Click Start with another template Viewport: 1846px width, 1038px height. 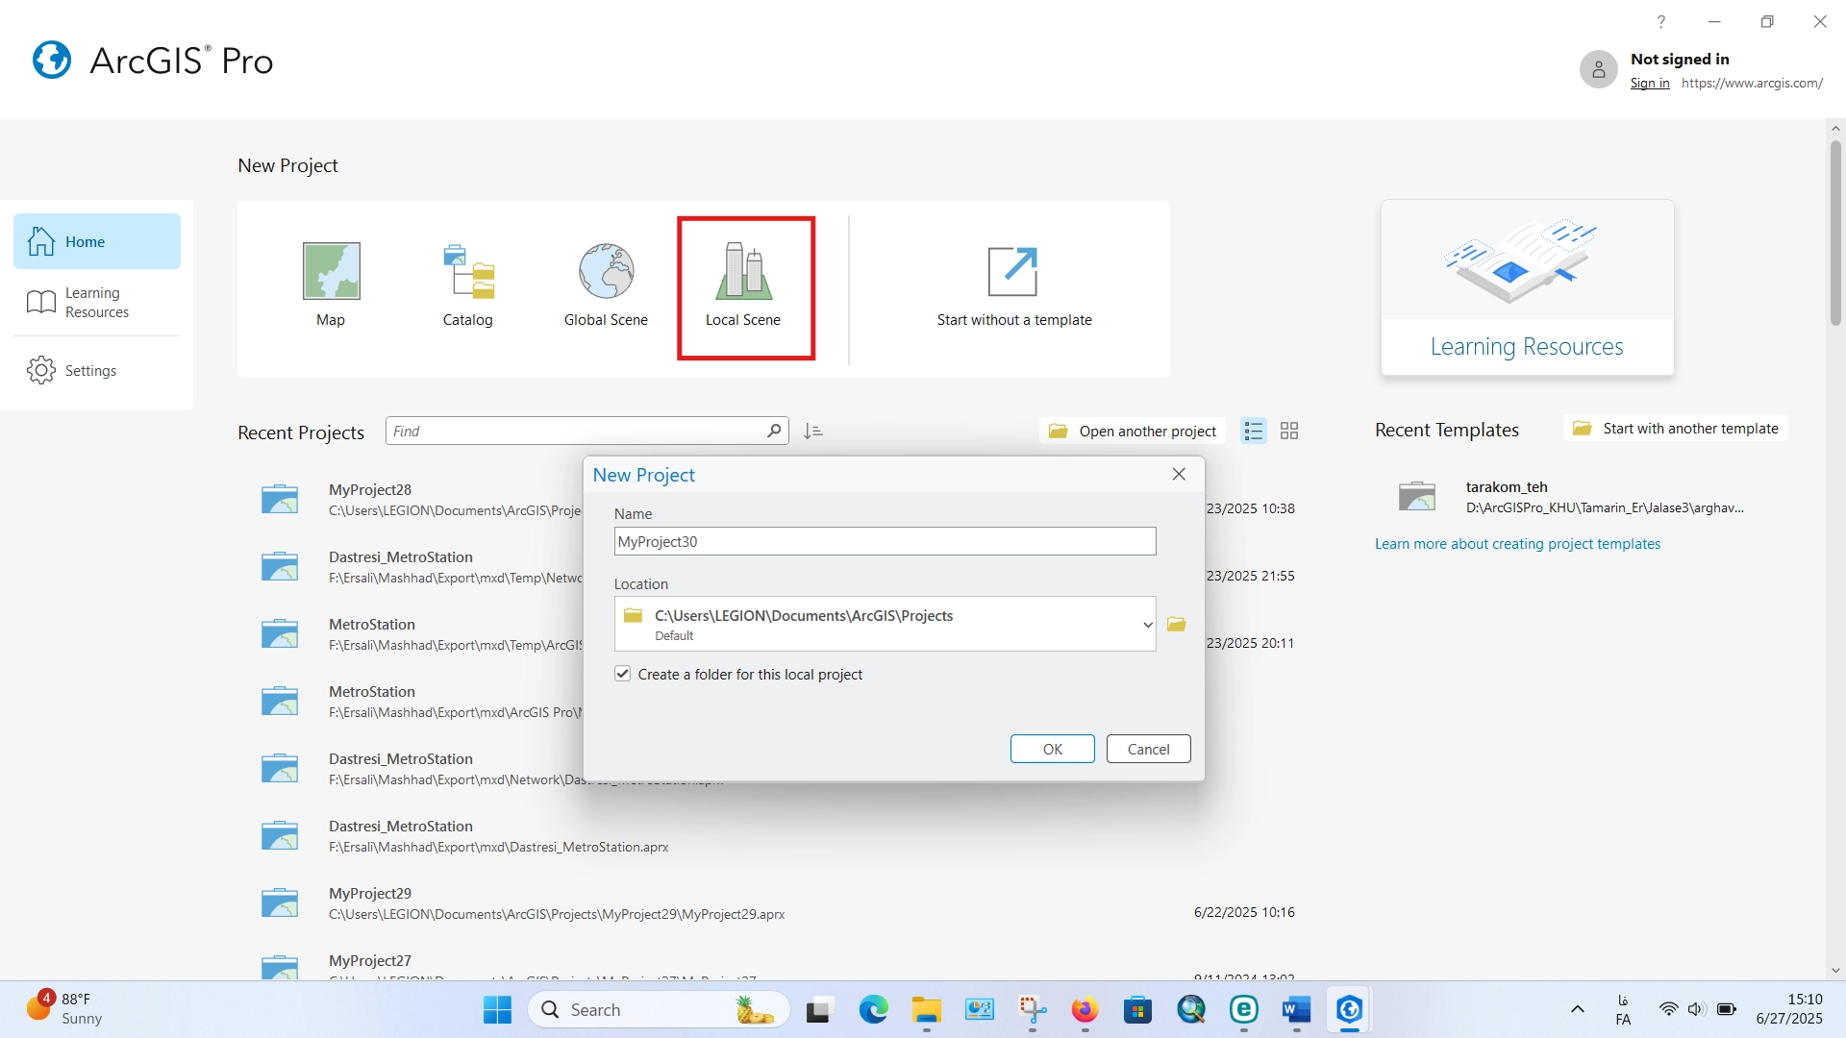pyautogui.click(x=1676, y=429)
